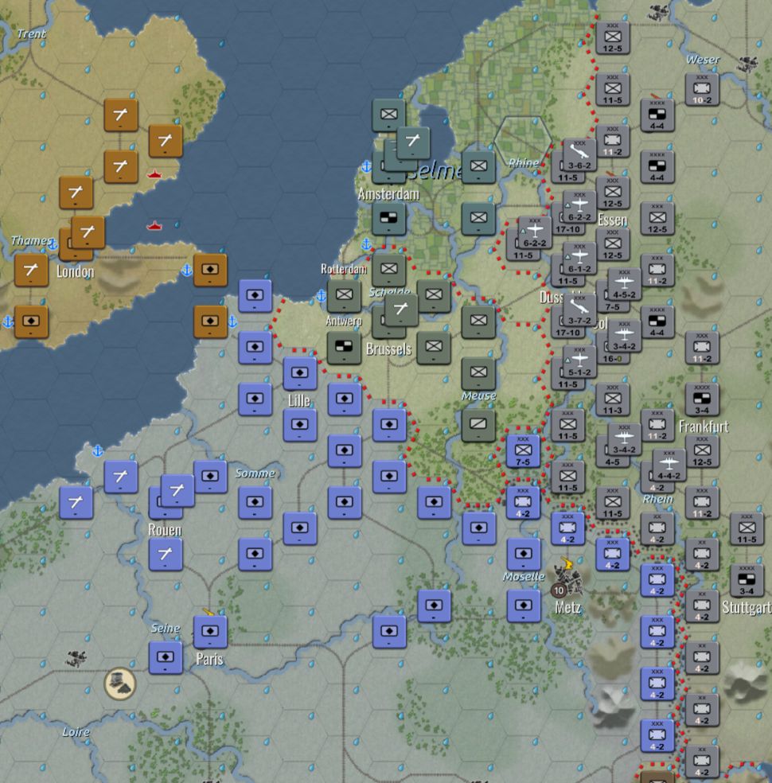
Task: Select the Belgian armor unit left of Brussels
Action: click(x=344, y=348)
